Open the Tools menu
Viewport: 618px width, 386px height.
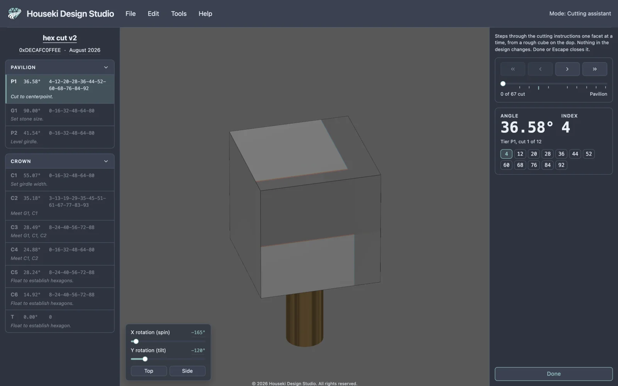click(x=179, y=14)
